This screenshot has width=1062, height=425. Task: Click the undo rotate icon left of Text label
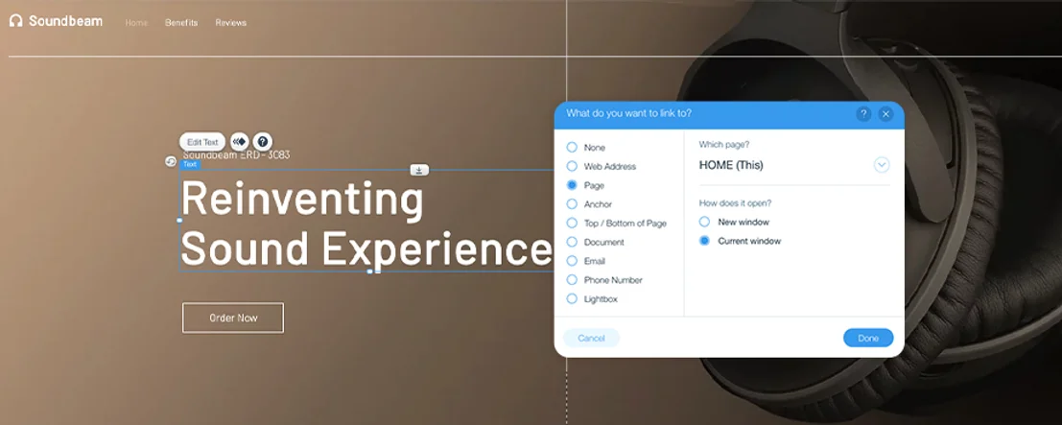(171, 162)
